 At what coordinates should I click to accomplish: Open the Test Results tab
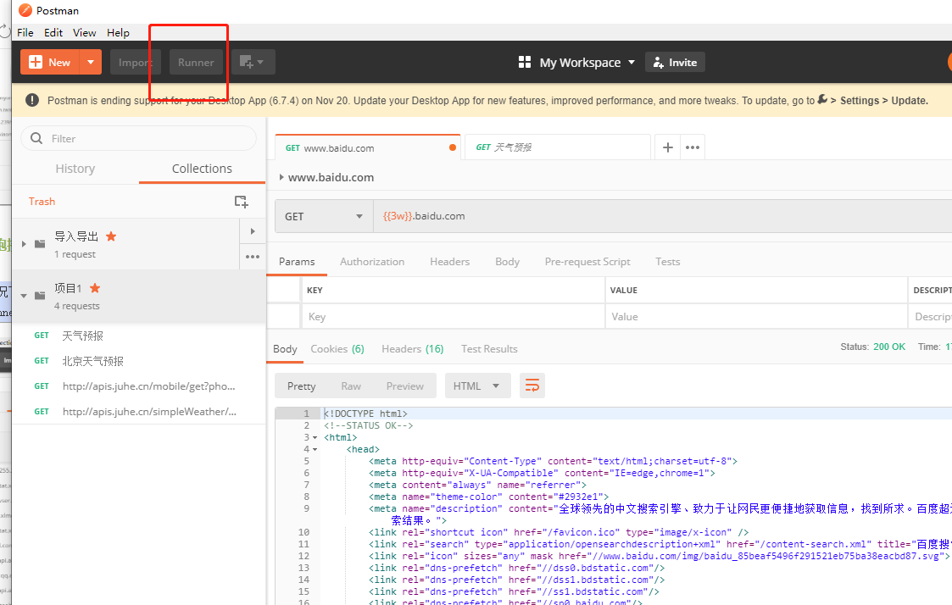tap(489, 349)
